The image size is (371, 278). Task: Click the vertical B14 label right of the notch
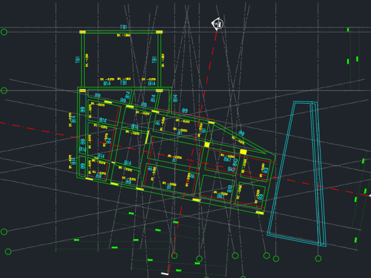[175, 98]
